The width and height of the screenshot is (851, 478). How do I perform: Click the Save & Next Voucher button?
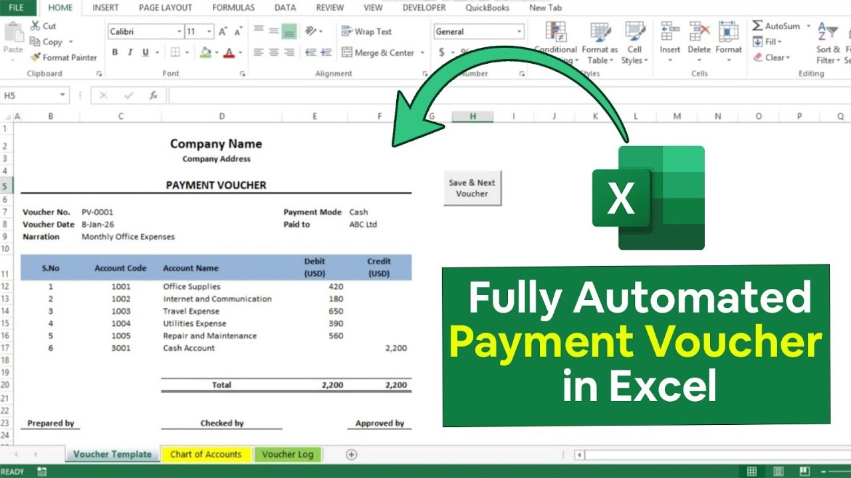point(472,188)
